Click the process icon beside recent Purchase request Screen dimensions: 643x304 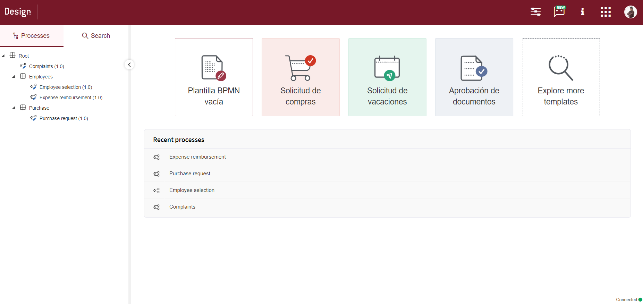[156, 174]
